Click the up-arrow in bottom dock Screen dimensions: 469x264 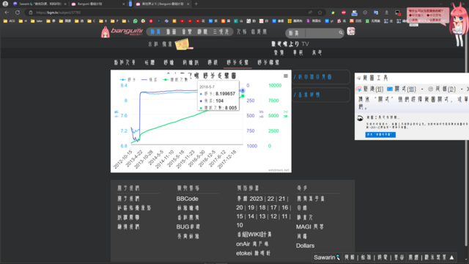coord(451,257)
